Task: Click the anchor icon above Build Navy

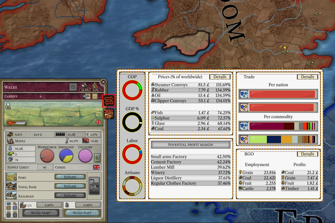Action: pos(67,205)
